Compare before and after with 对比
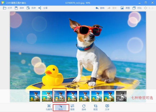 click(137, 8)
